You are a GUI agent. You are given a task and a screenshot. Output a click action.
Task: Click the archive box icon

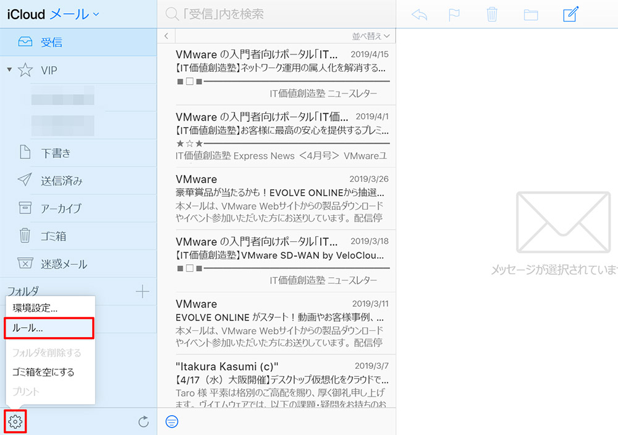(25, 208)
